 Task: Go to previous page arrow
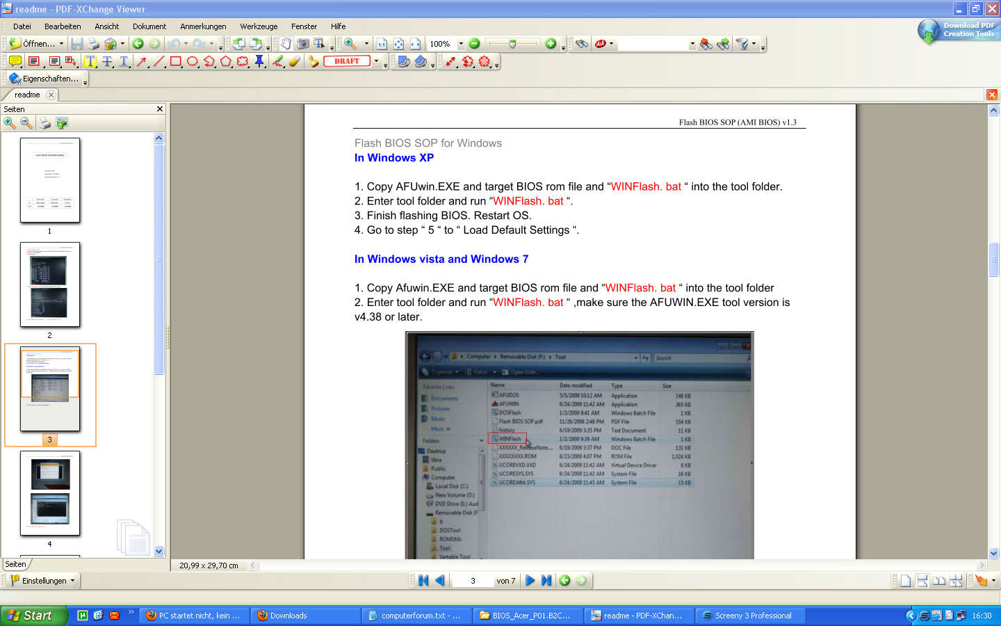point(440,581)
